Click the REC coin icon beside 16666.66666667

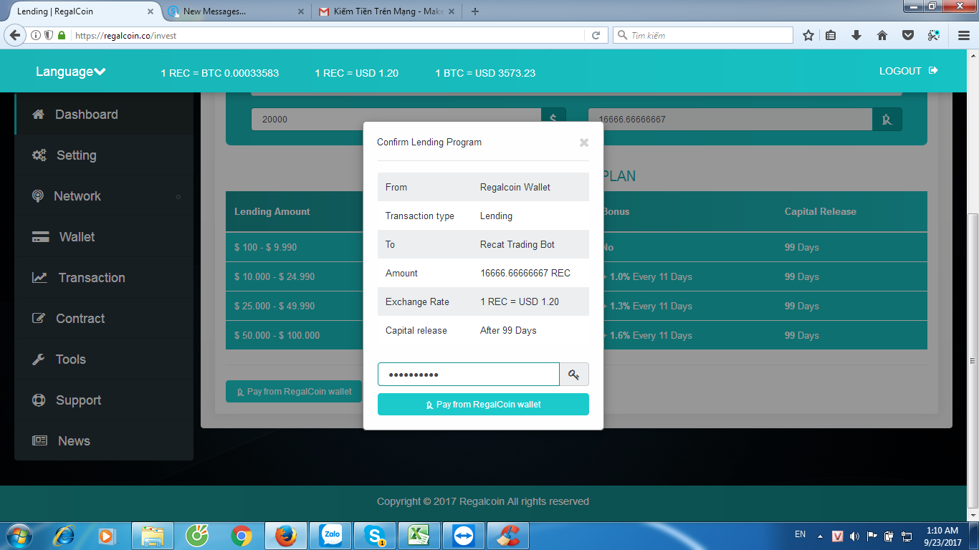pos(887,120)
